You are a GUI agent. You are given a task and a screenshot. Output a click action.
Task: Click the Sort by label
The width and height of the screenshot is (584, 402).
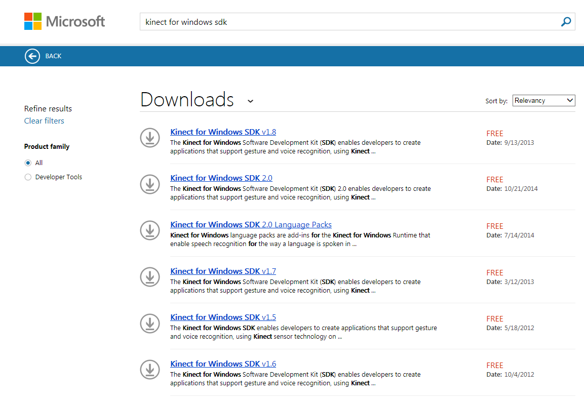tap(496, 101)
